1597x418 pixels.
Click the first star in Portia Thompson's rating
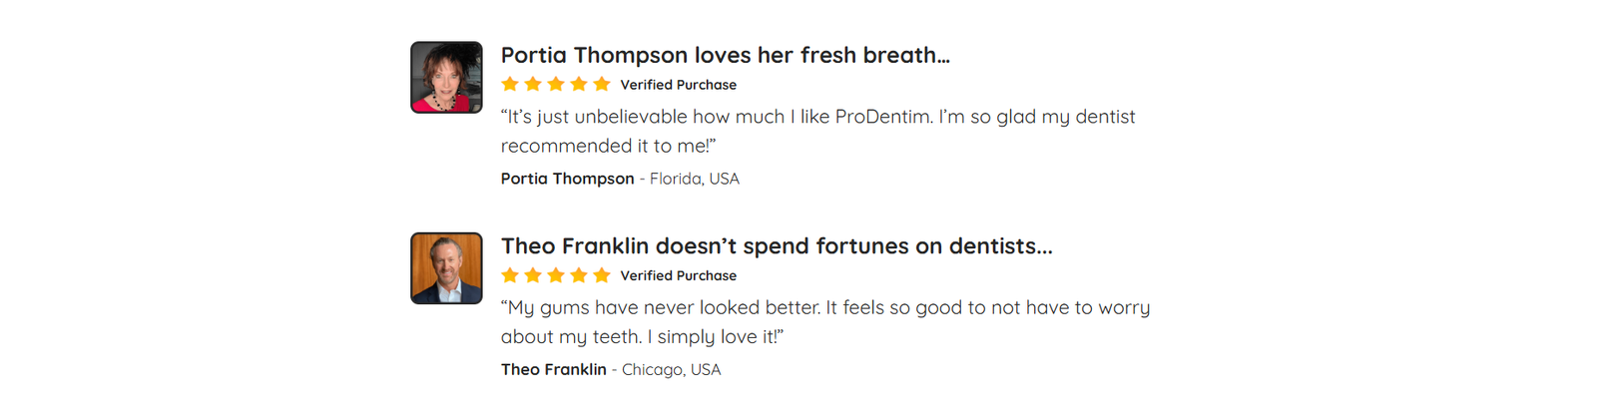[510, 85]
